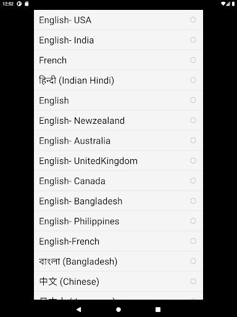Select plain English radio button
This screenshot has width=237, height=317.
(x=193, y=100)
